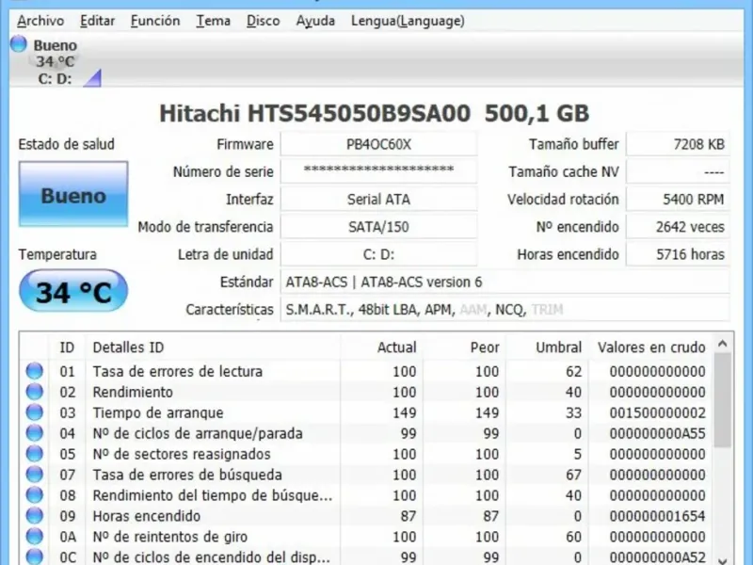Click the Nº encendido 2642 veces value

[x=678, y=227]
